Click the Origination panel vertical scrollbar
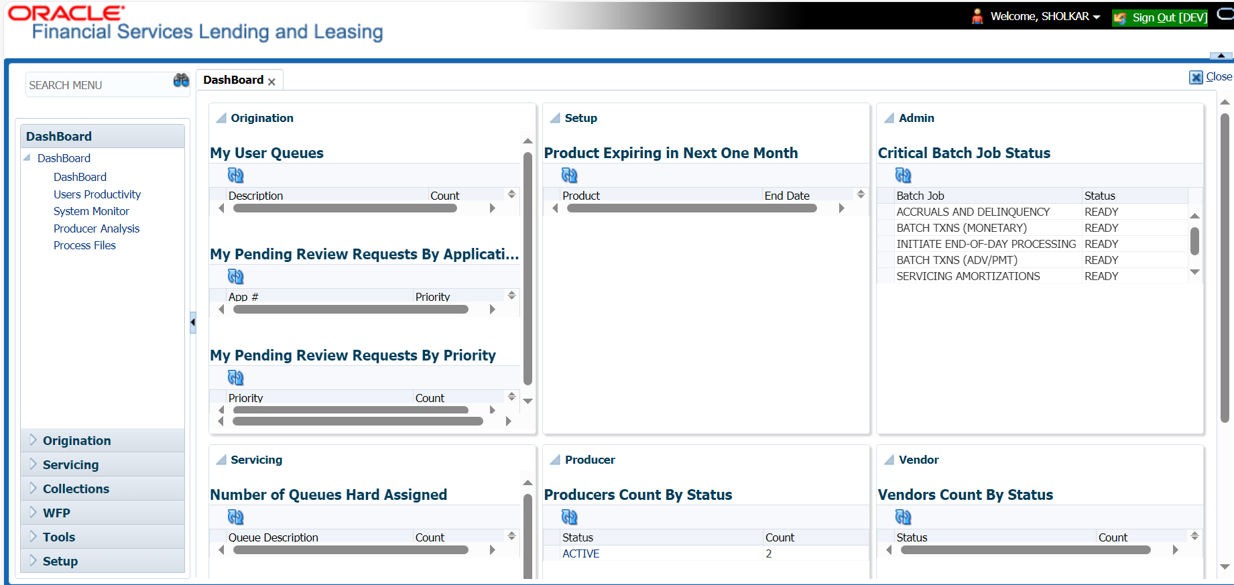The height and width of the screenshot is (585, 1234). 528,268
